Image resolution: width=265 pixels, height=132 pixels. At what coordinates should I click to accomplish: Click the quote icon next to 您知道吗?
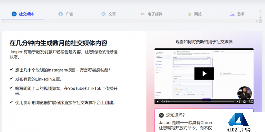coord(161,115)
